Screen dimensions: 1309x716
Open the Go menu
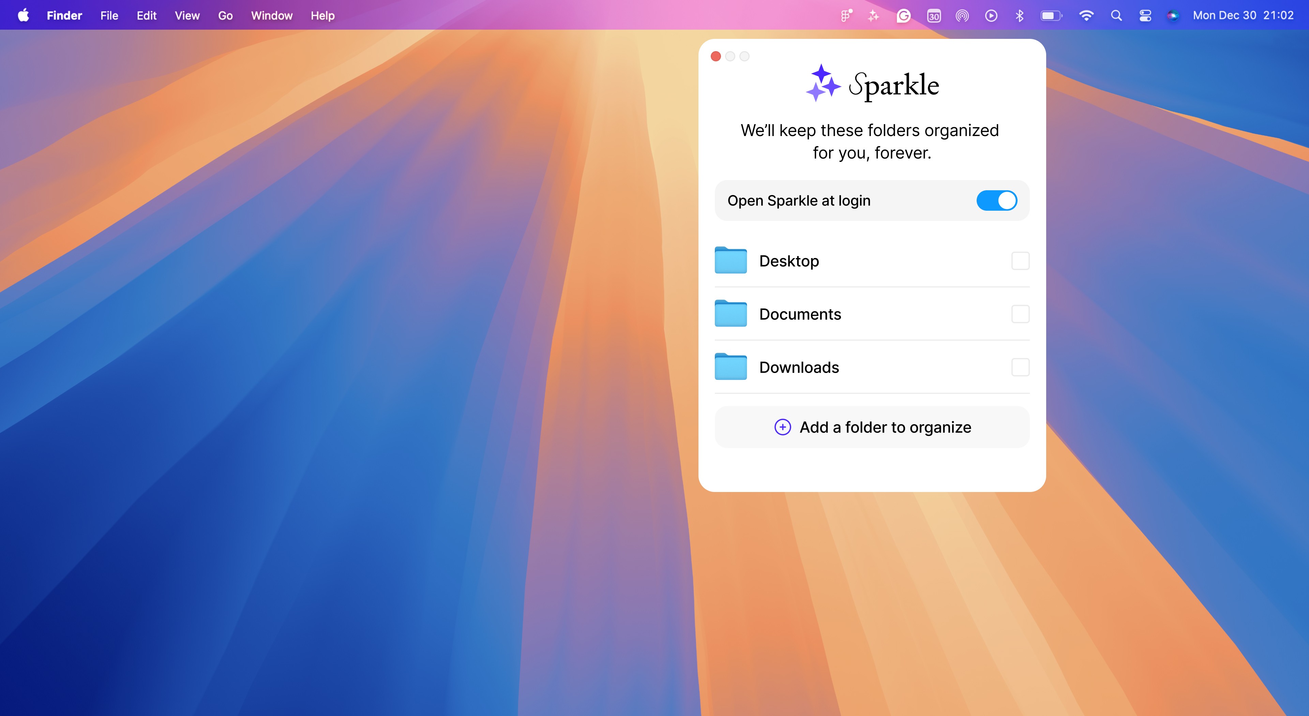click(x=226, y=16)
